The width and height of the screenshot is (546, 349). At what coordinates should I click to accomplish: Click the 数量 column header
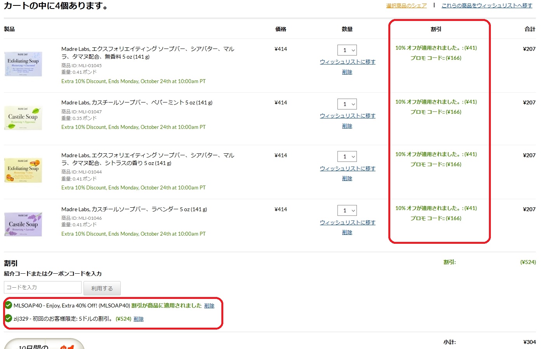coord(347,29)
